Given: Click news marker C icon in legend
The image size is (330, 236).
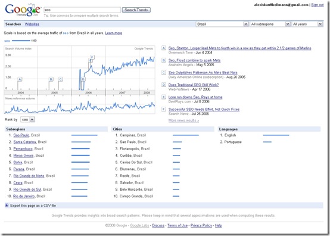Looking at the screenshot, I should 164,73.
